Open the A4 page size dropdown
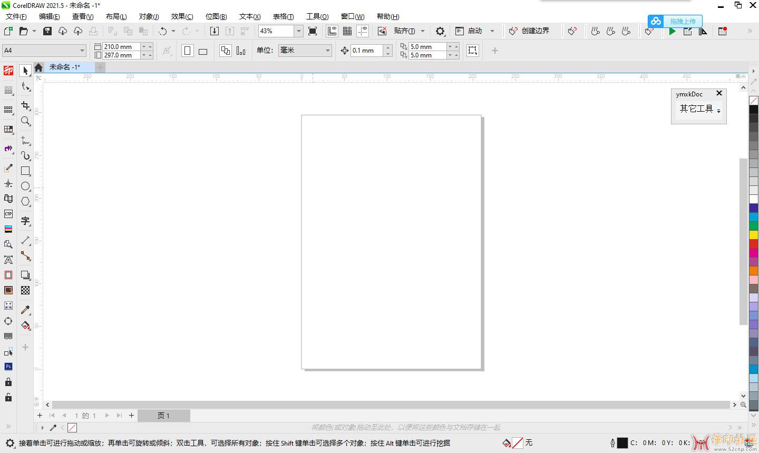Image resolution: width=759 pixels, height=453 pixels. coord(82,51)
